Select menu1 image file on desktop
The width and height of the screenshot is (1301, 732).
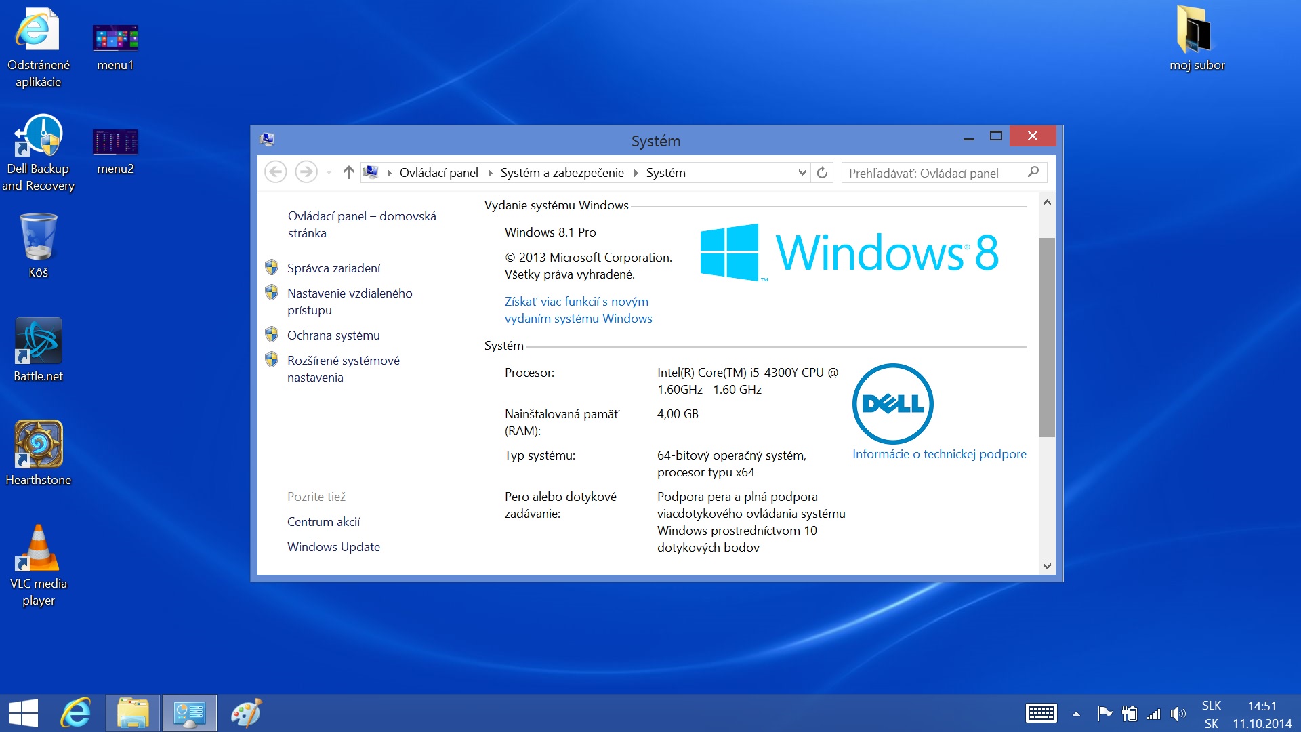115,47
